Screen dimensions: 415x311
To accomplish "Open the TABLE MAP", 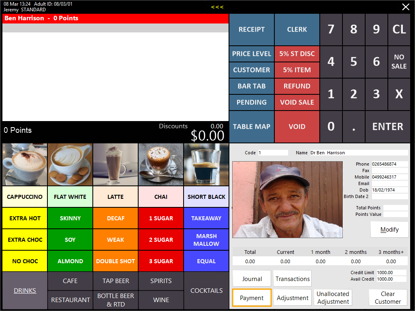I will (x=251, y=127).
